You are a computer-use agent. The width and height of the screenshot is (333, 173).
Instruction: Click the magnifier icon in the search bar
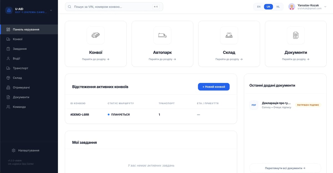[x=69, y=7]
